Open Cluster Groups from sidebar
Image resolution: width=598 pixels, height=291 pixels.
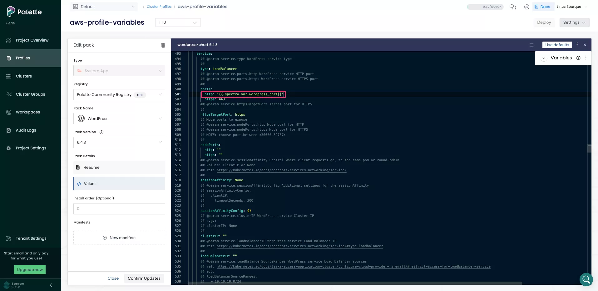[30, 94]
